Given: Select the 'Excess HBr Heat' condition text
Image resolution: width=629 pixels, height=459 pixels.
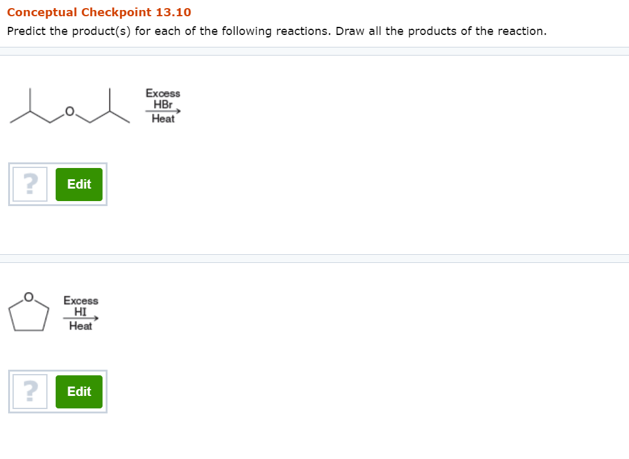Looking at the screenshot, I should [163, 105].
